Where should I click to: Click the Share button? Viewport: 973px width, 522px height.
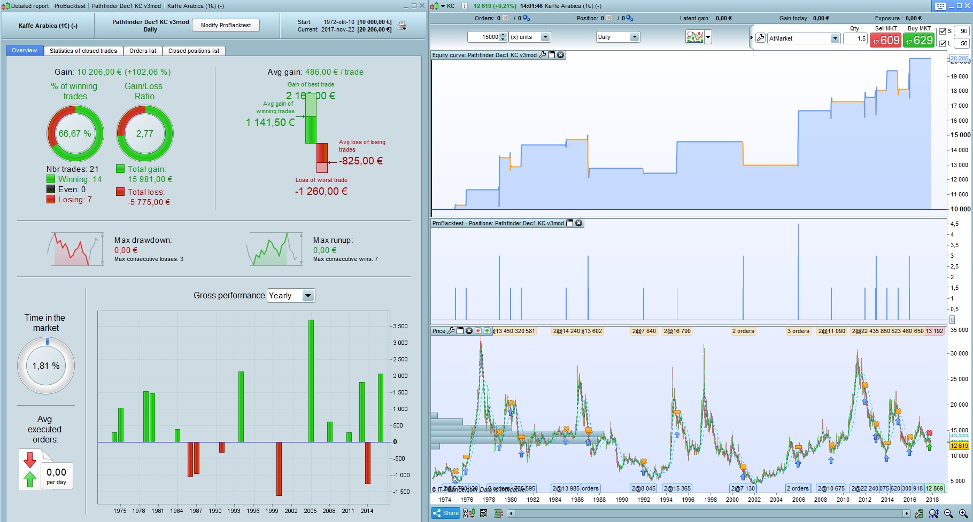(x=446, y=513)
